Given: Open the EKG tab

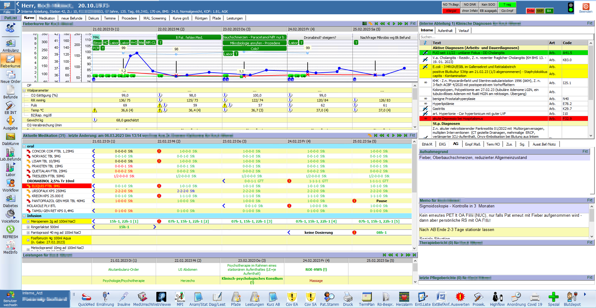Looking at the screenshot, I should [x=442, y=144].
